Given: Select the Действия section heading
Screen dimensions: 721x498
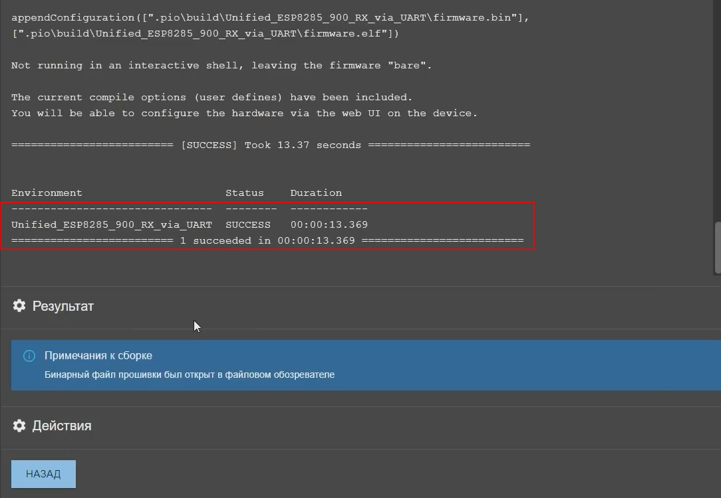Looking at the screenshot, I should 62,426.
